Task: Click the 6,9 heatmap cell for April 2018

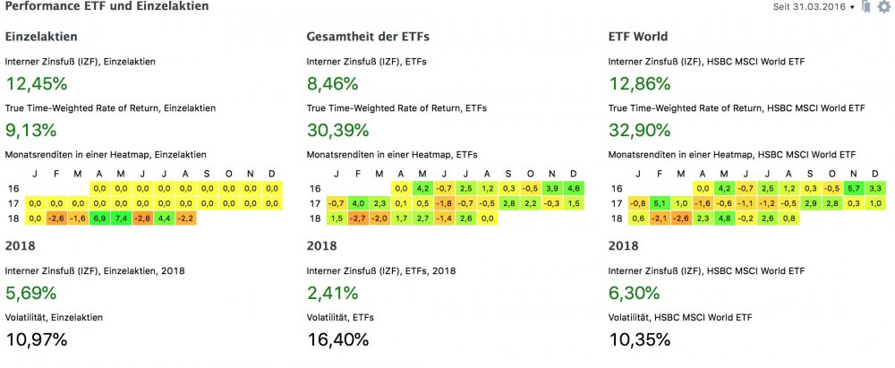Action: [x=99, y=218]
